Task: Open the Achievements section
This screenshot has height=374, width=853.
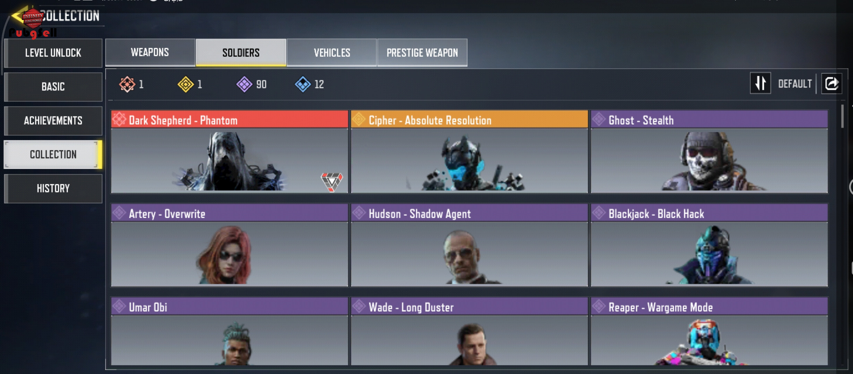Action: 53,121
